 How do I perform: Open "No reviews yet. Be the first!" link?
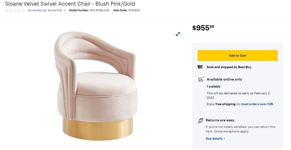[x=45, y=11]
